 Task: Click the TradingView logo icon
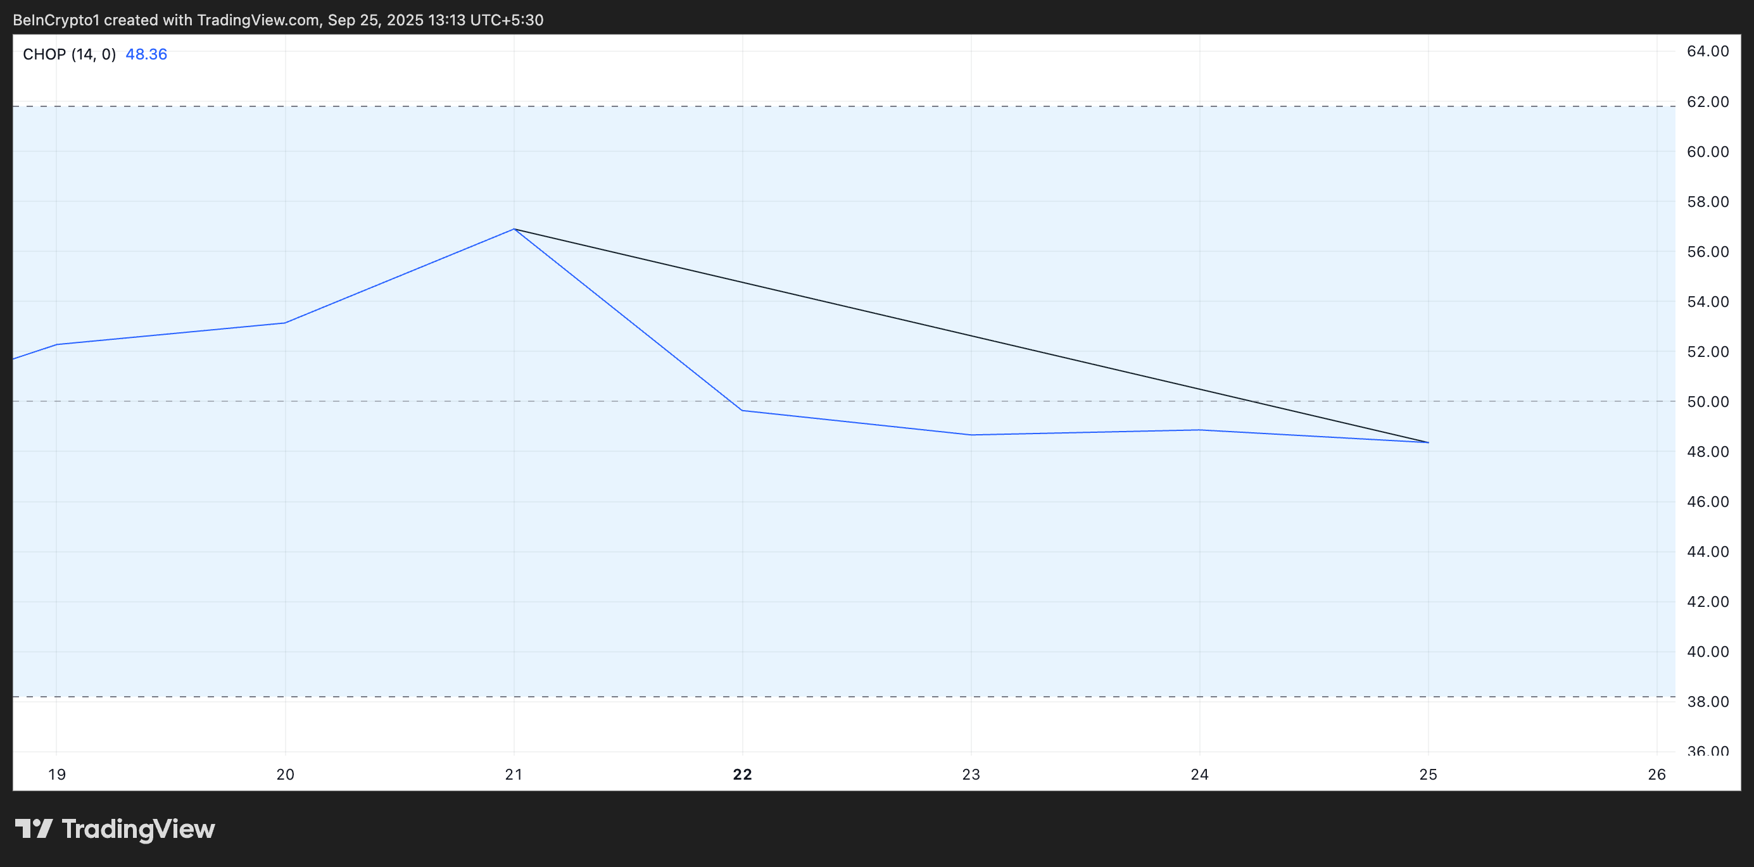[x=36, y=829]
